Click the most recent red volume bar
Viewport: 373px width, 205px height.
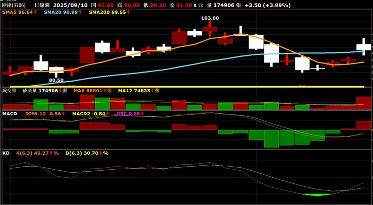pyautogui.click(x=364, y=103)
